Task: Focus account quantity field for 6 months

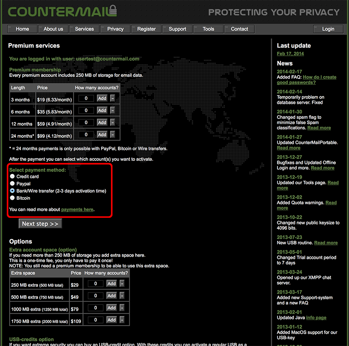Action: (x=86, y=110)
